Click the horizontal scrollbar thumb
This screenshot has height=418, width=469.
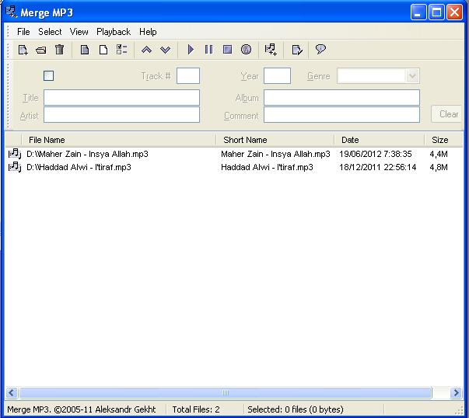(x=226, y=392)
